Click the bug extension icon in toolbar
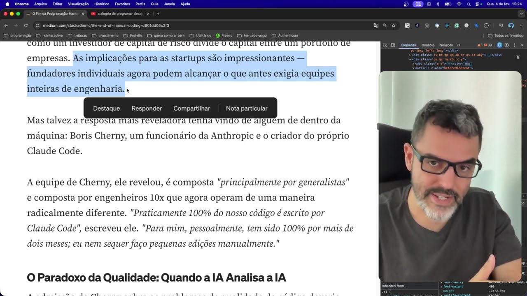This screenshot has width=527, height=296. [427, 25]
